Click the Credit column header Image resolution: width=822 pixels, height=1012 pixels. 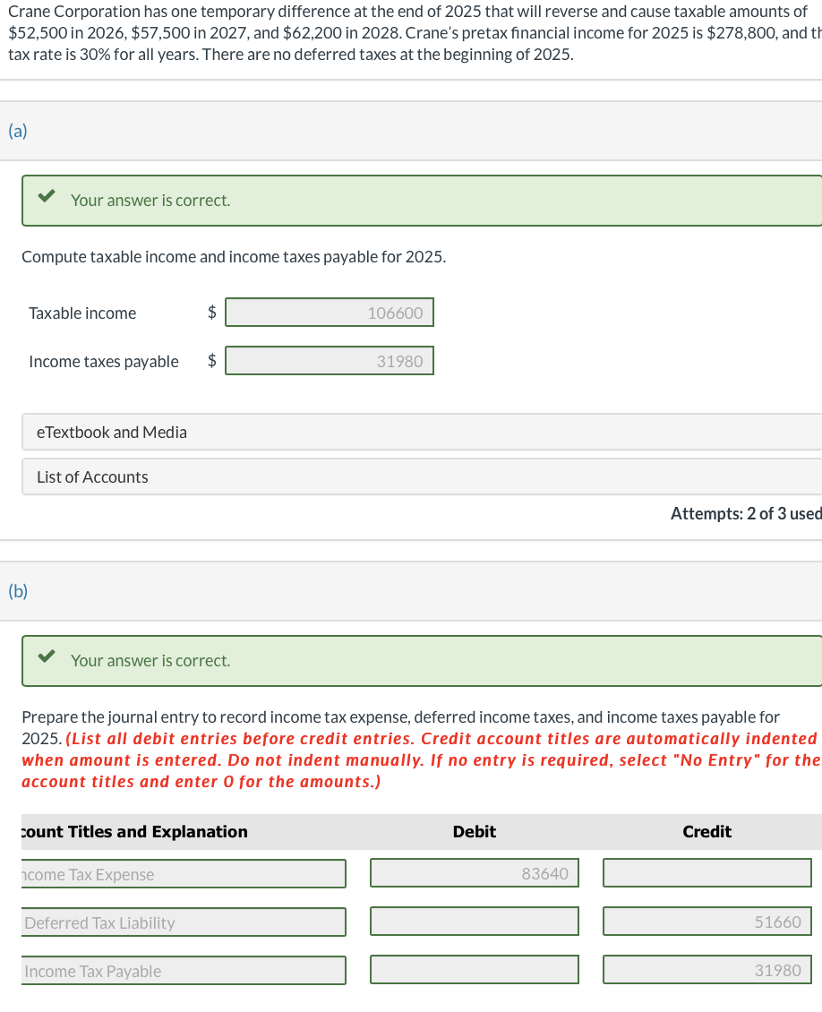coord(707,831)
